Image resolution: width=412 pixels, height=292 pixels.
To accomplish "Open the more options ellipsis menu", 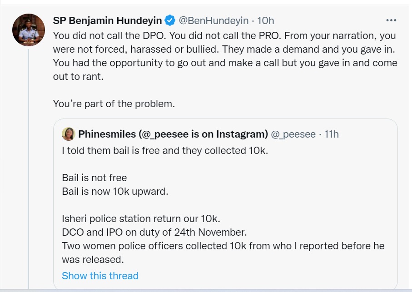I will 391,20.
